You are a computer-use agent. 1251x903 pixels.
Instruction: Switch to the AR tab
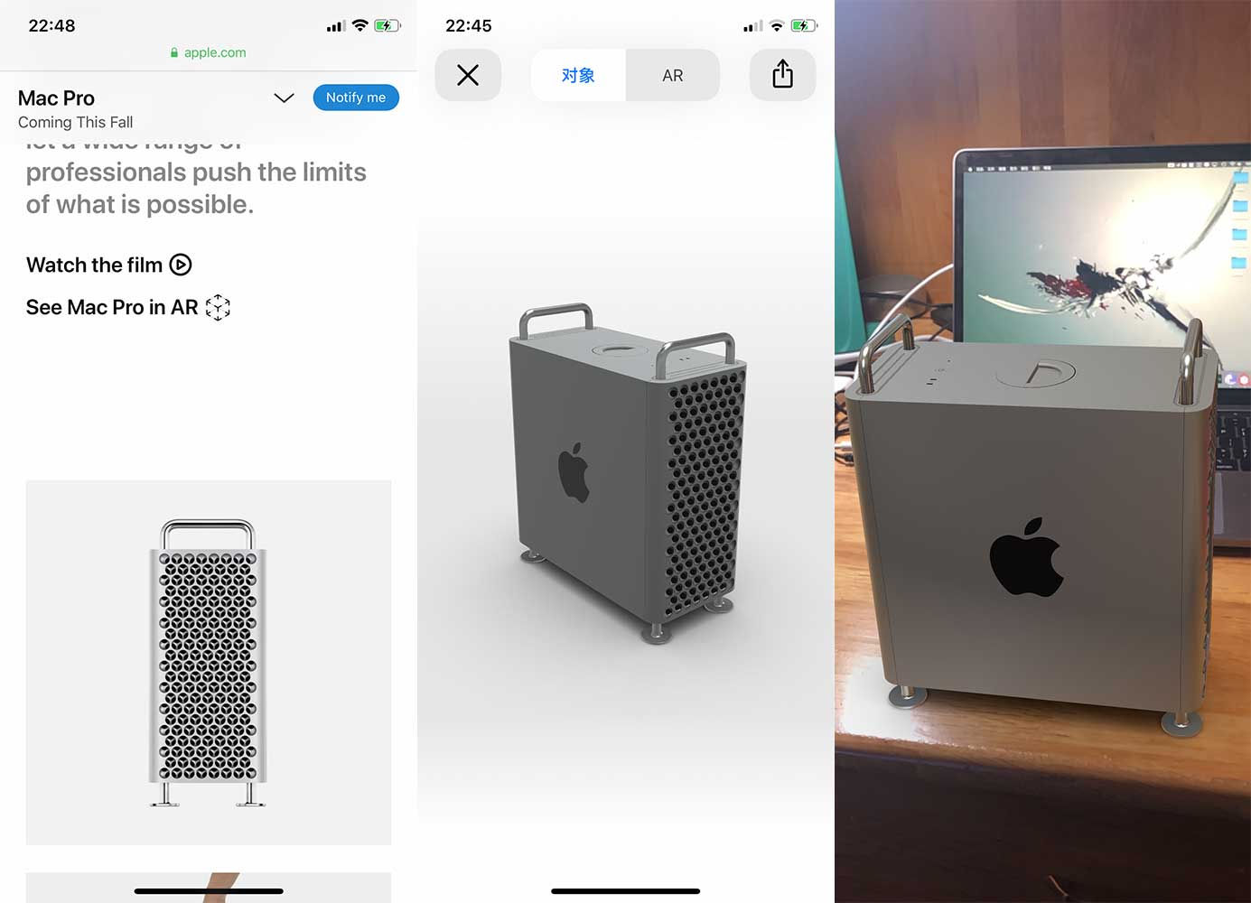pos(673,75)
